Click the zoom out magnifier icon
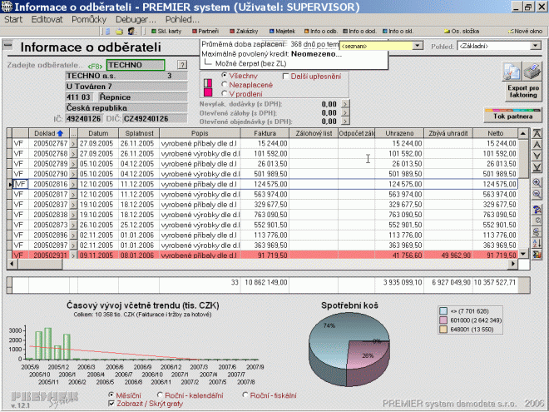 tap(537, 194)
